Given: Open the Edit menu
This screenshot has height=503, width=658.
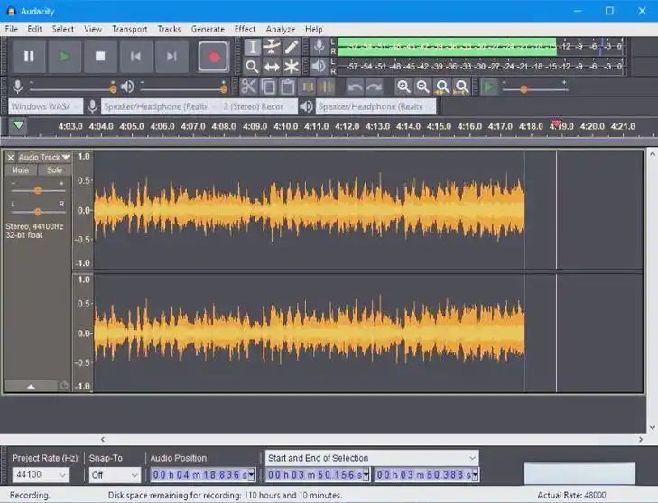Looking at the screenshot, I should point(34,29).
